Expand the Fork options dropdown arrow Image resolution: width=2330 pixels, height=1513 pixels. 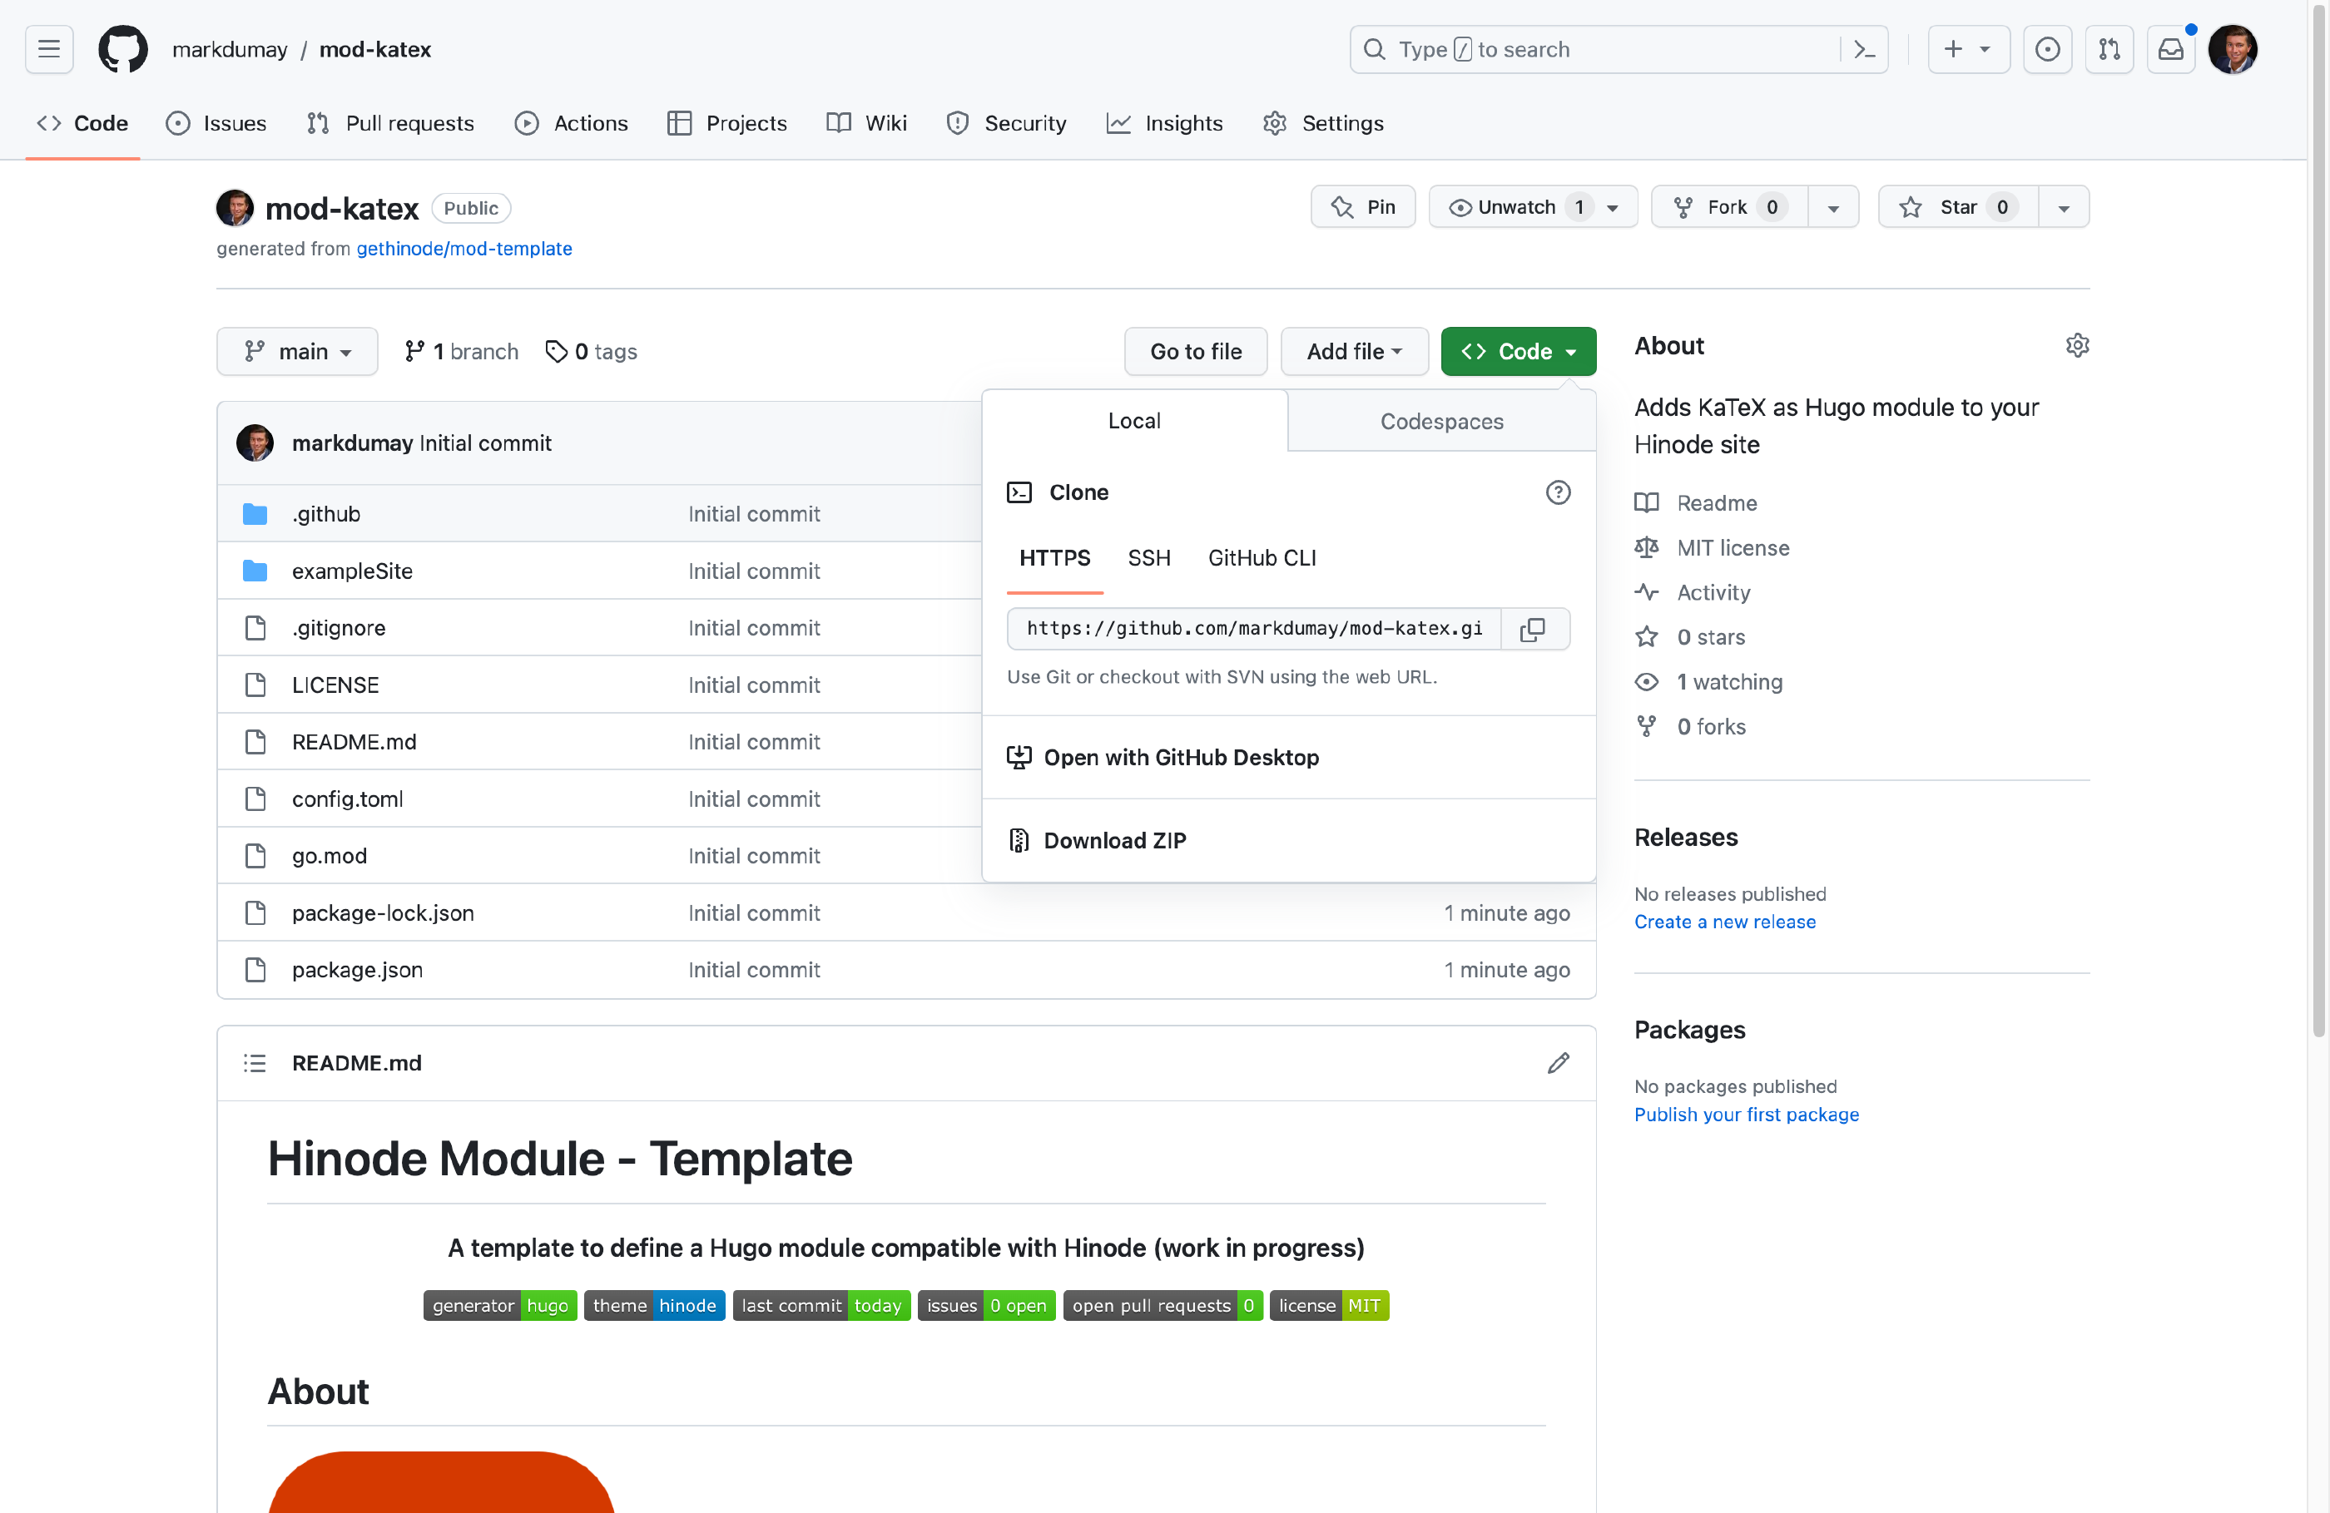pyautogui.click(x=1832, y=207)
